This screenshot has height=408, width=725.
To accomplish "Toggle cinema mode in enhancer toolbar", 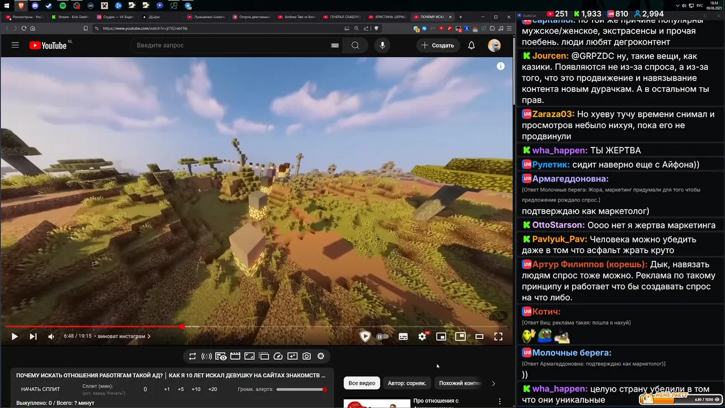I will pos(235,356).
